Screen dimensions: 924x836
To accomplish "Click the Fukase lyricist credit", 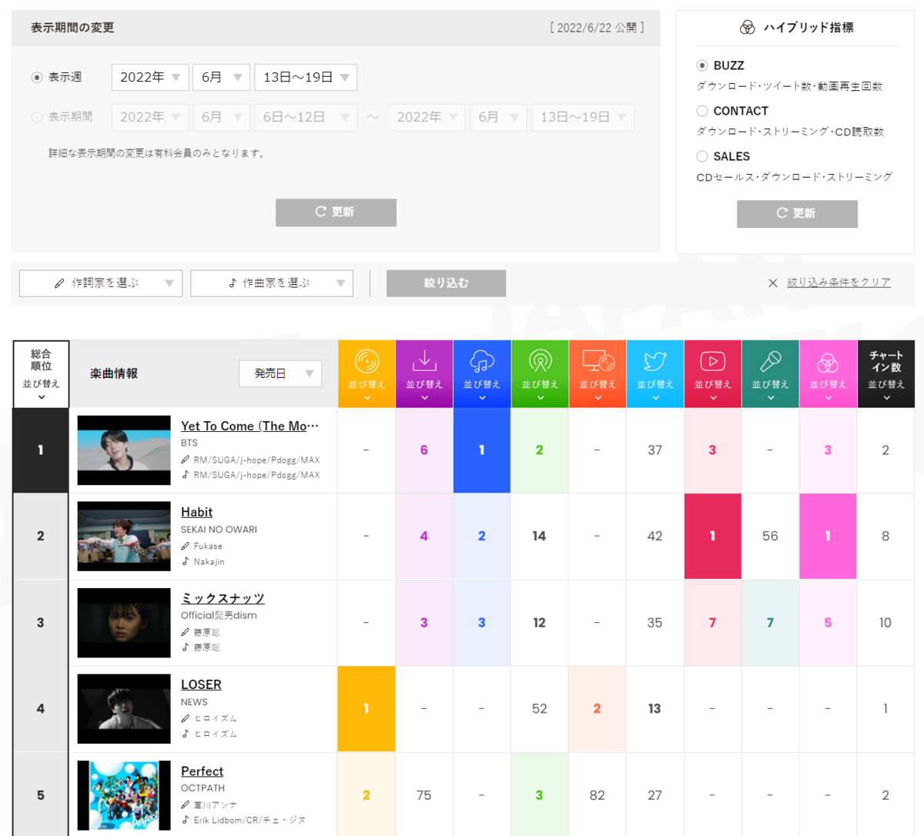I will (208, 547).
